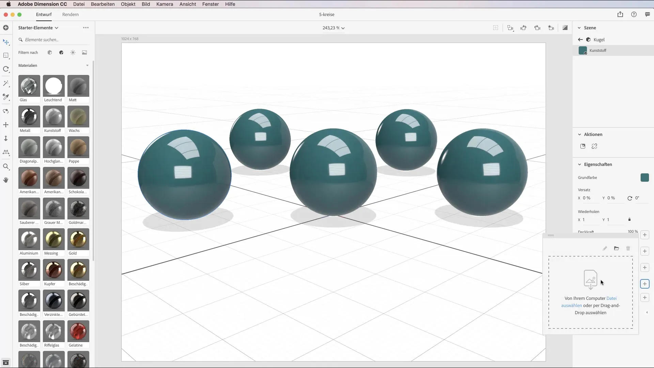
Task: Click the small collapse arrow beside image popup
Action: point(647,312)
